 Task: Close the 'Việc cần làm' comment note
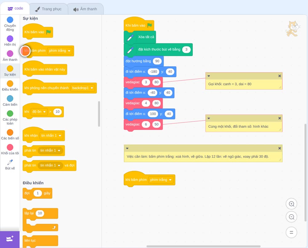280,148
